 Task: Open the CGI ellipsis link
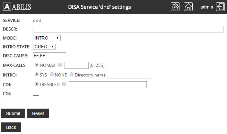[36, 94]
